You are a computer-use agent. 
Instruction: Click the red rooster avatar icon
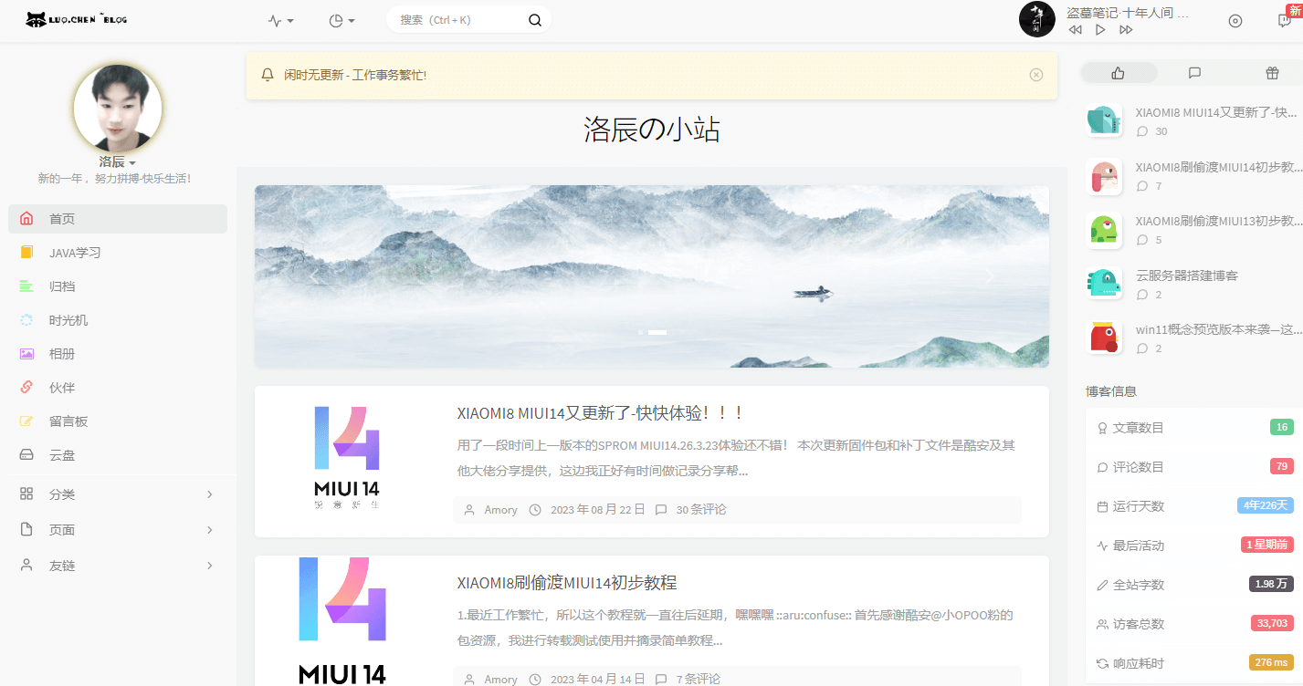click(x=1104, y=338)
